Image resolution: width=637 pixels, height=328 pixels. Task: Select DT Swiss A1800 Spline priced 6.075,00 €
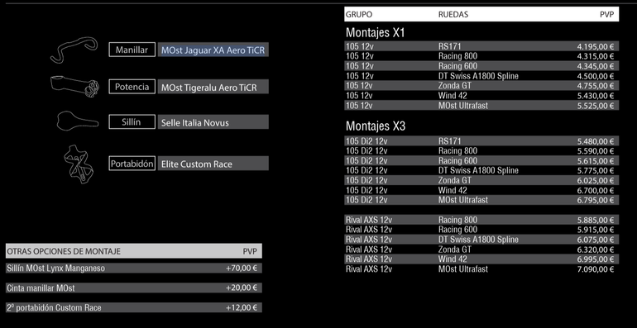478,240
